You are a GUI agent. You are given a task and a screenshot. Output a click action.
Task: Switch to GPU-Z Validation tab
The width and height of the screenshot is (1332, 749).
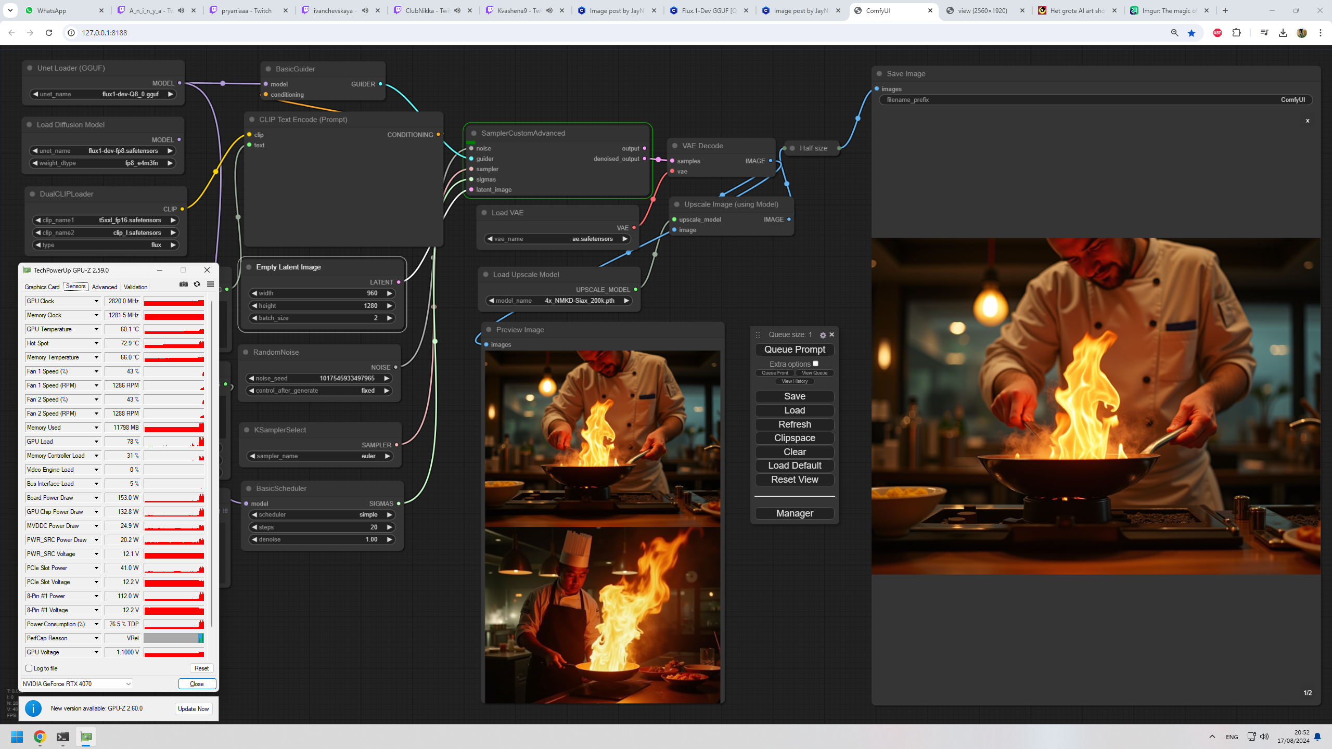[135, 287]
